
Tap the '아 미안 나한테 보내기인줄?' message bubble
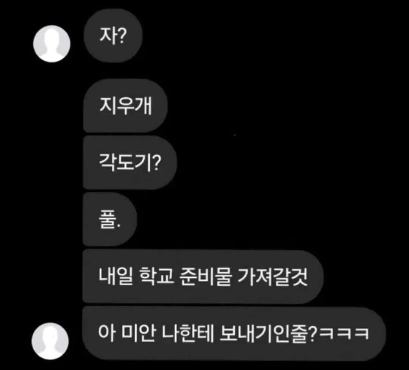click(x=234, y=334)
